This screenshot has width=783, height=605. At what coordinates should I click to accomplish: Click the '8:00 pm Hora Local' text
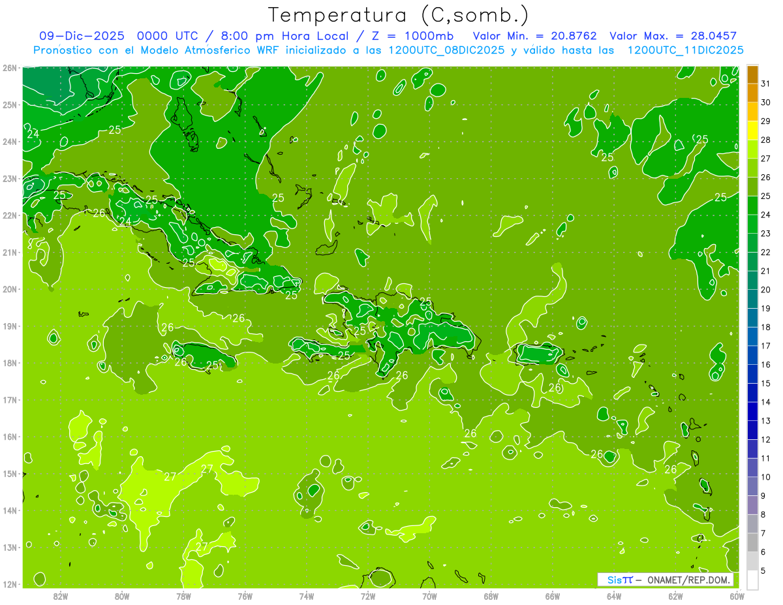[285, 36]
